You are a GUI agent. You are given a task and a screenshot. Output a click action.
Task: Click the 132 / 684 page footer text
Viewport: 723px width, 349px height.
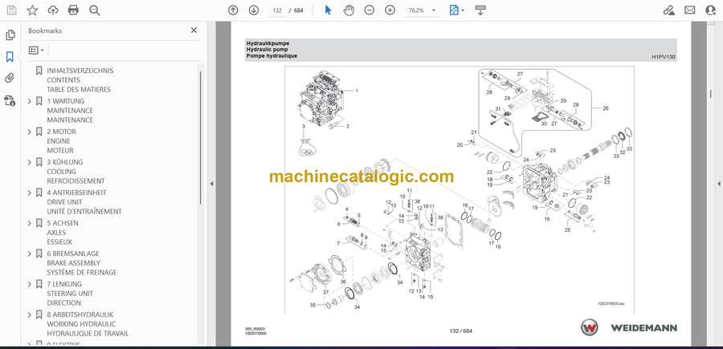pyautogui.click(x=460, y=331)
